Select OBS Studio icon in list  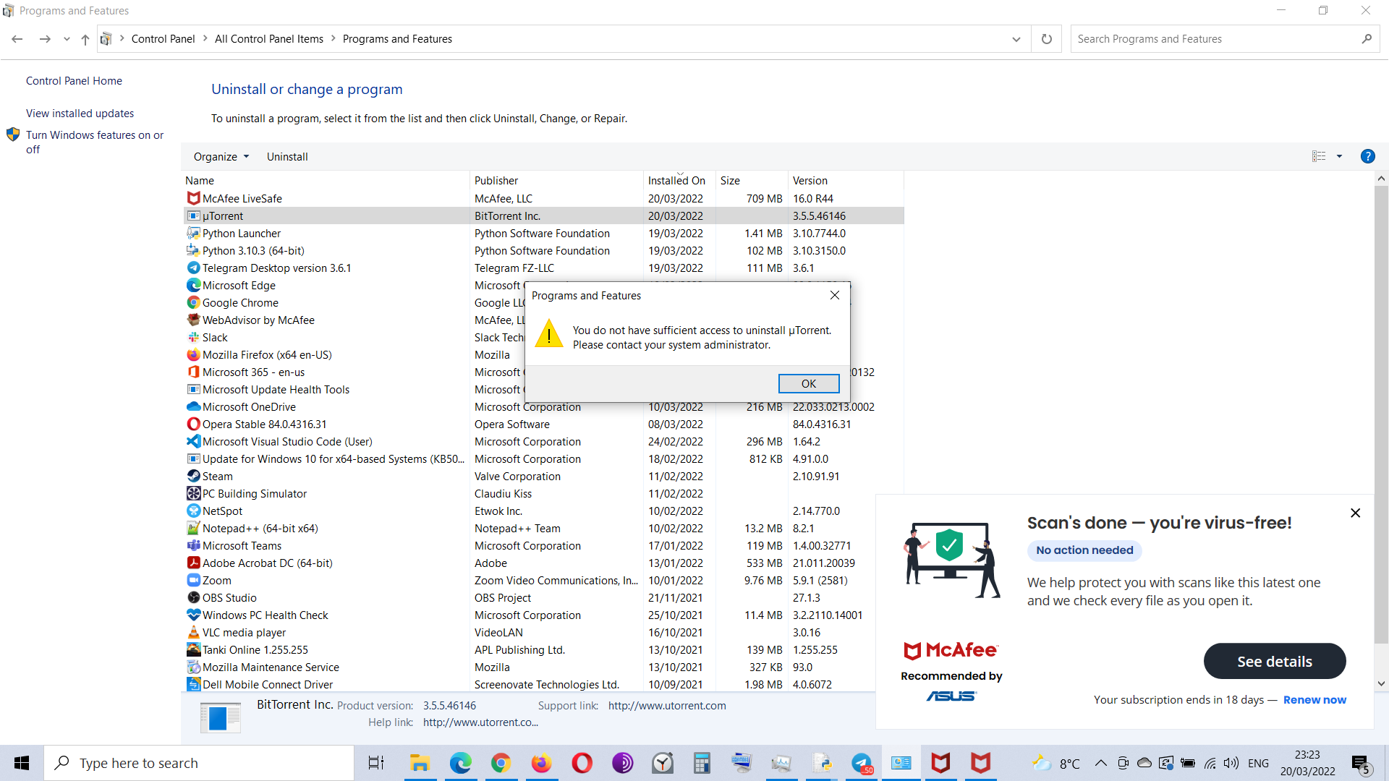(x=193, y=597)
